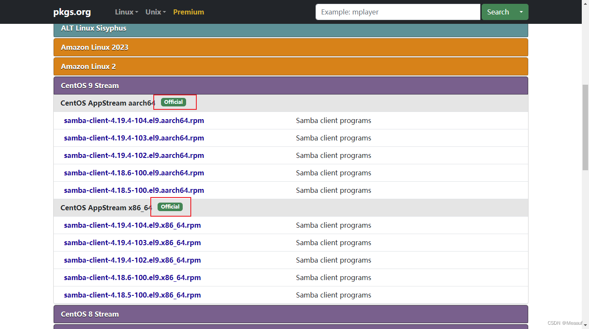Click description text of 4.18.5-100 x86_64 row

(333, 295)
